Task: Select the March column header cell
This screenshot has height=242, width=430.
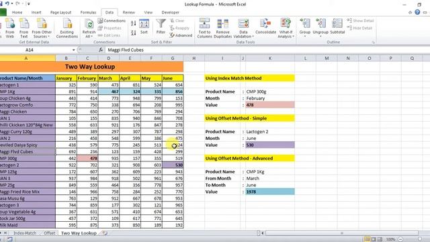Action: point(109,78)
